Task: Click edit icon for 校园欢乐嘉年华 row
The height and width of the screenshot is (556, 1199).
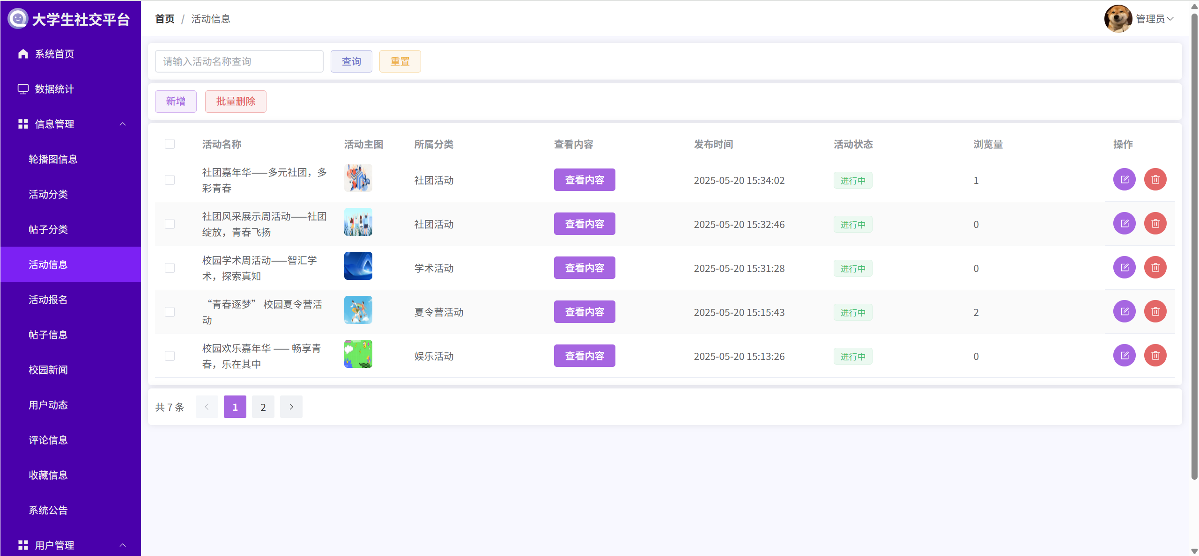Action: tap(1124, 356)
